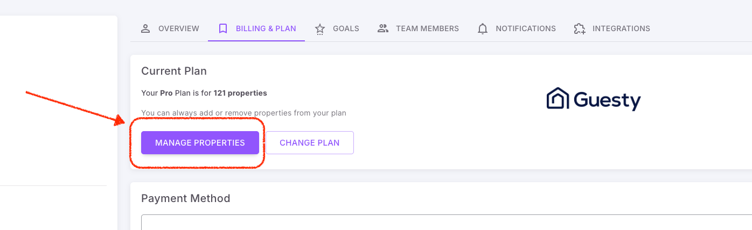Click the bookmark icon for Billing & Plan
Image resolution: width=752 pixels, height=230 pixels.
[x=222, y=28]
